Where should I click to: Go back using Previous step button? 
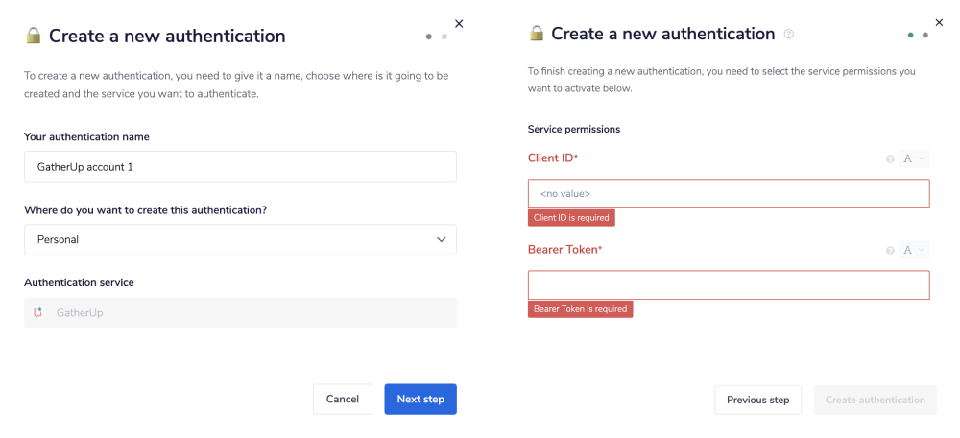757,401
